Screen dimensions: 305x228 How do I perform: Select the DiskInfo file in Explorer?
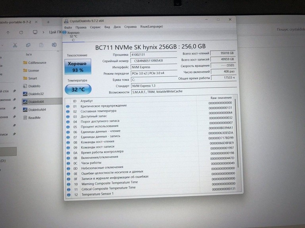coord(32,86)
